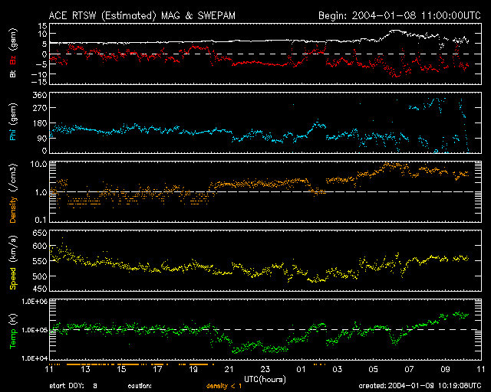Click the '05' hour label on the time axis
Screen dimensions: 491x392
click(374, 370)
